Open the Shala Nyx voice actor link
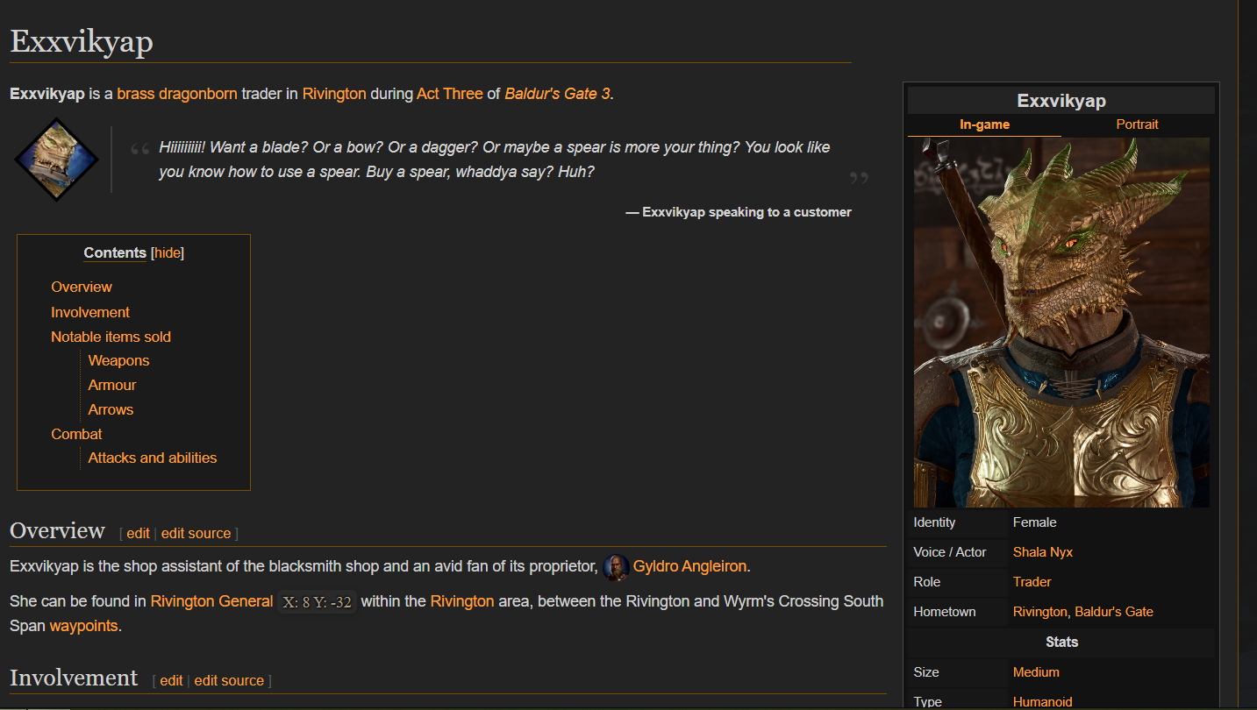 1043,552
